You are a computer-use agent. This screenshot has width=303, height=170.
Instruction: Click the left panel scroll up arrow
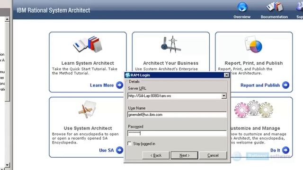click(7, 19)
